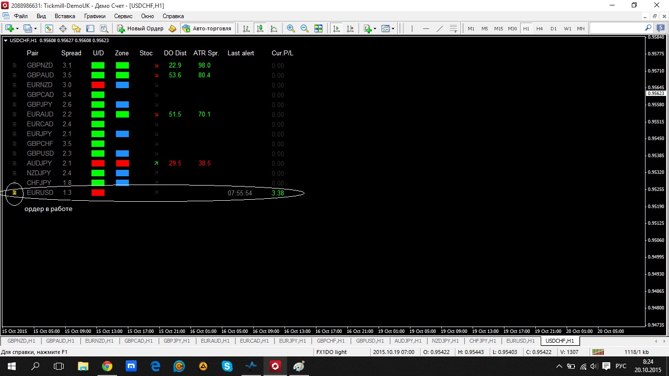Select the EURUSD pair in the dashboard
This screenshot has height=376, width=669.
(x=40, y=193)
